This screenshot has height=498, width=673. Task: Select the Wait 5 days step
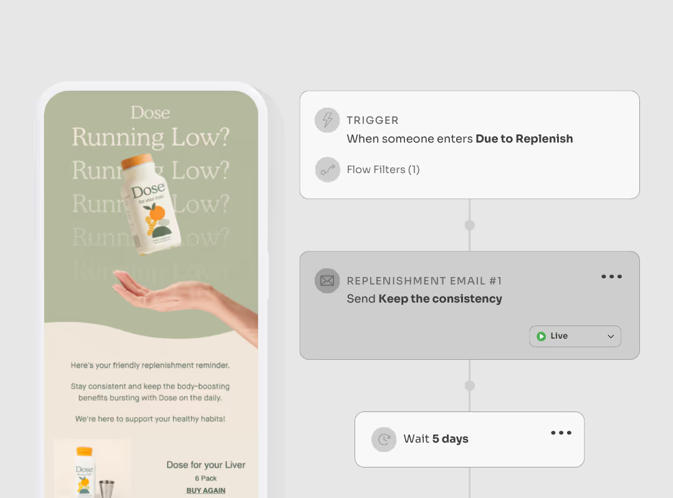point(469,439)
